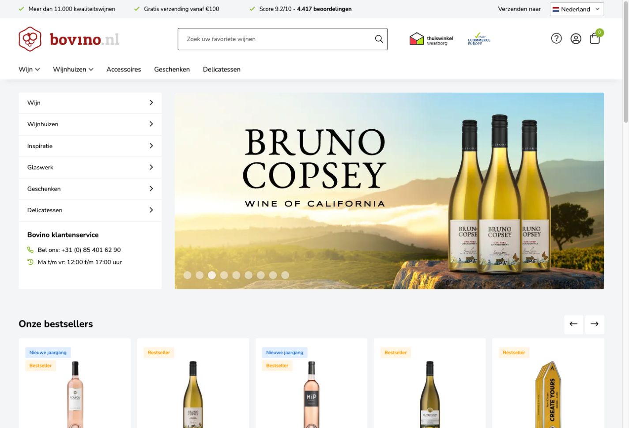This screenshot has width=629, height=428.
Task: Click the search magnifier icon
Action: click(379, 39)
